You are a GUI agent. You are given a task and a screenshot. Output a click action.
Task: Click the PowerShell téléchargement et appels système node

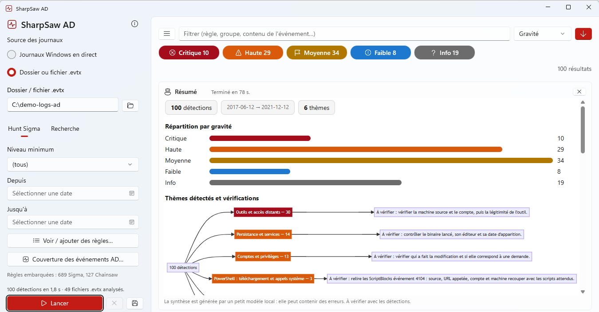[x=263, y=279]
